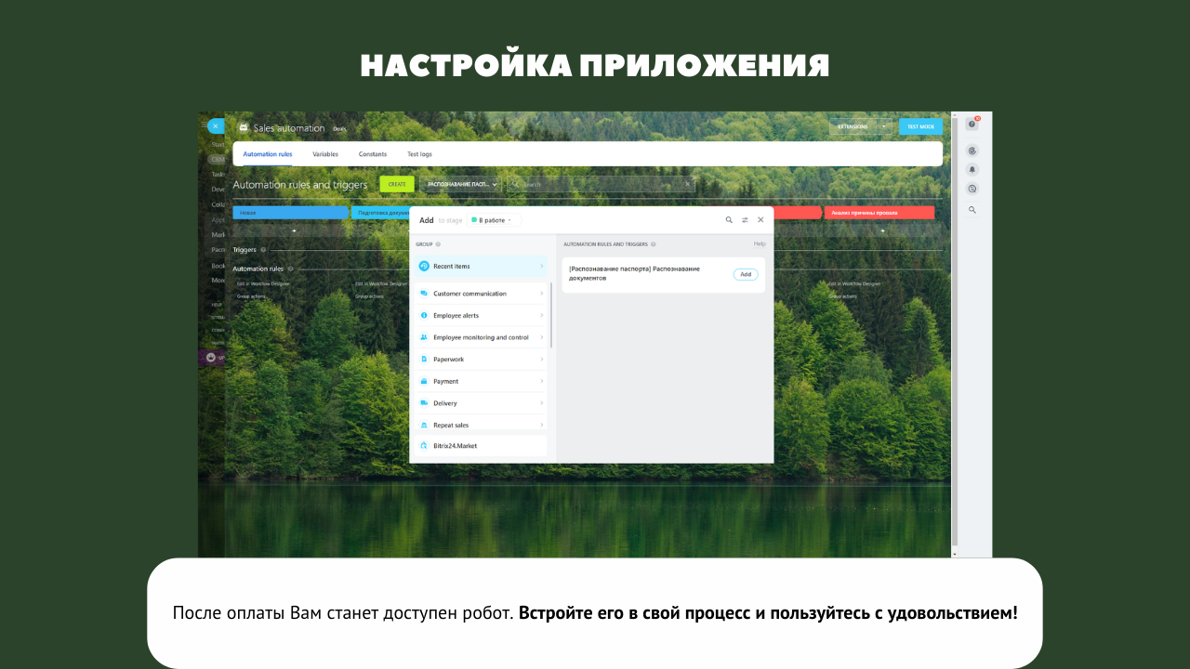Close the Add to stage dialog

760,220
